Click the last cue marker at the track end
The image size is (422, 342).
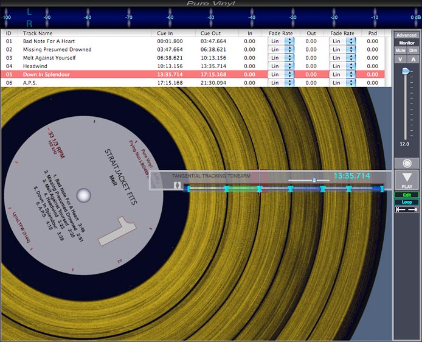coord(382,189)
